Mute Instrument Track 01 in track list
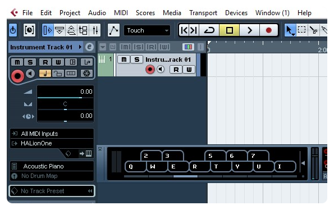 click(x=123, y=60)
